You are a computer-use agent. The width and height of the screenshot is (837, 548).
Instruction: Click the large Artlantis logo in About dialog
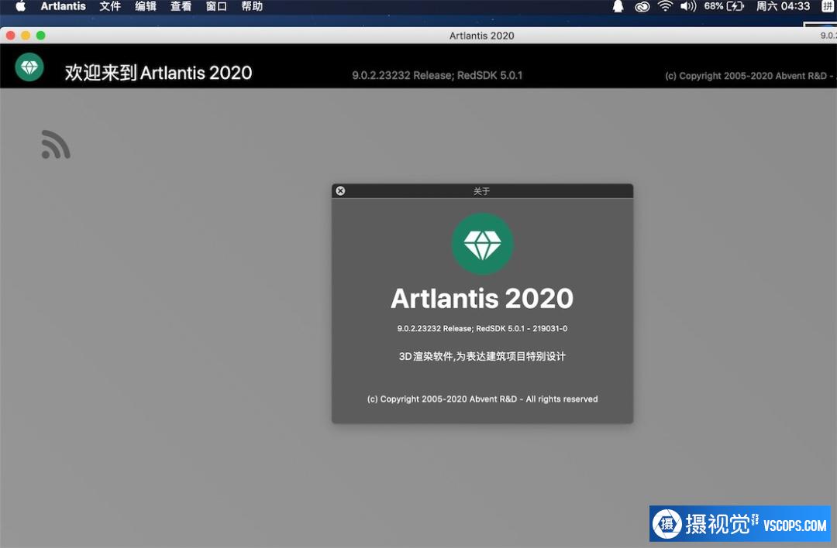(x=483, y=244)
